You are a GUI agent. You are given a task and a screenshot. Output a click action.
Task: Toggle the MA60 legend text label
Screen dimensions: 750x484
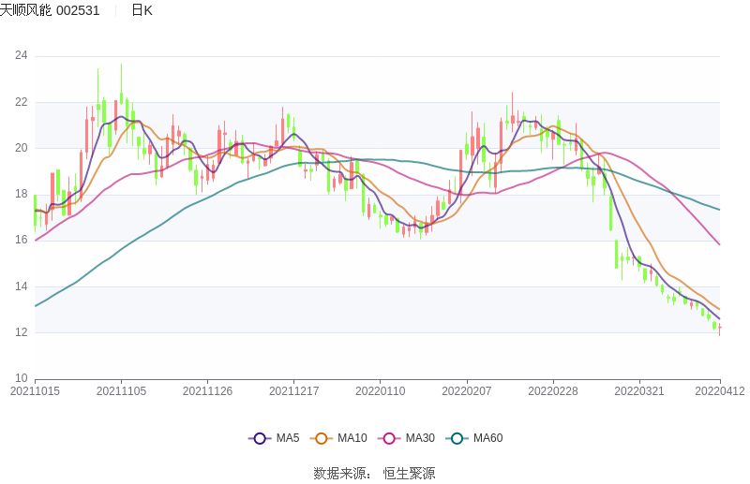(487, 438)
